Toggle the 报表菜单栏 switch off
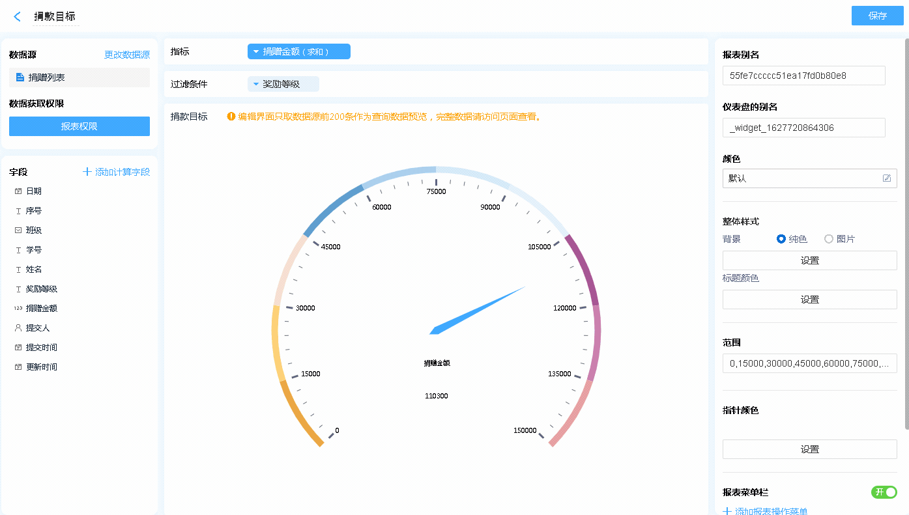The height and width of the screenshot is (515, 909). pyautogui.click(x=884, y=492)
